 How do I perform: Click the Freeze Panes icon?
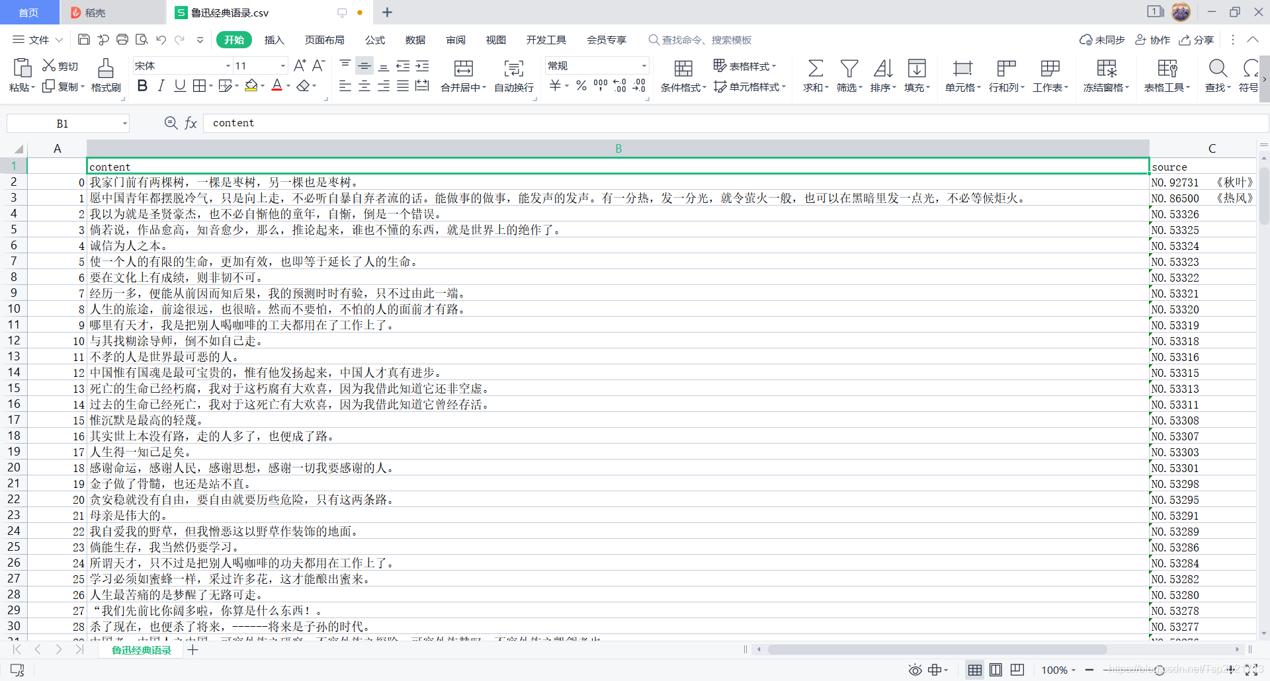click(x=1107, y=68)
